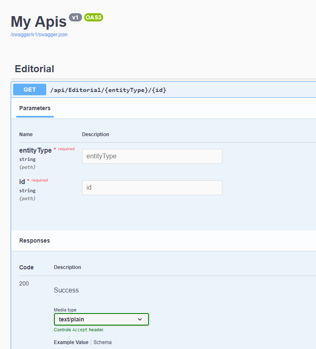This screenshot has width=316, height=349.
Task: Click the endpoint path /api/Editorial/{entityType}/{id}
Action: pyautogui.click(x=108, y=90)
